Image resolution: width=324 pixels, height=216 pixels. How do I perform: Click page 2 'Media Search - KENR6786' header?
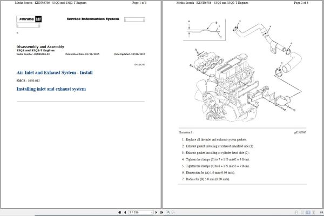tap(212, 3)
